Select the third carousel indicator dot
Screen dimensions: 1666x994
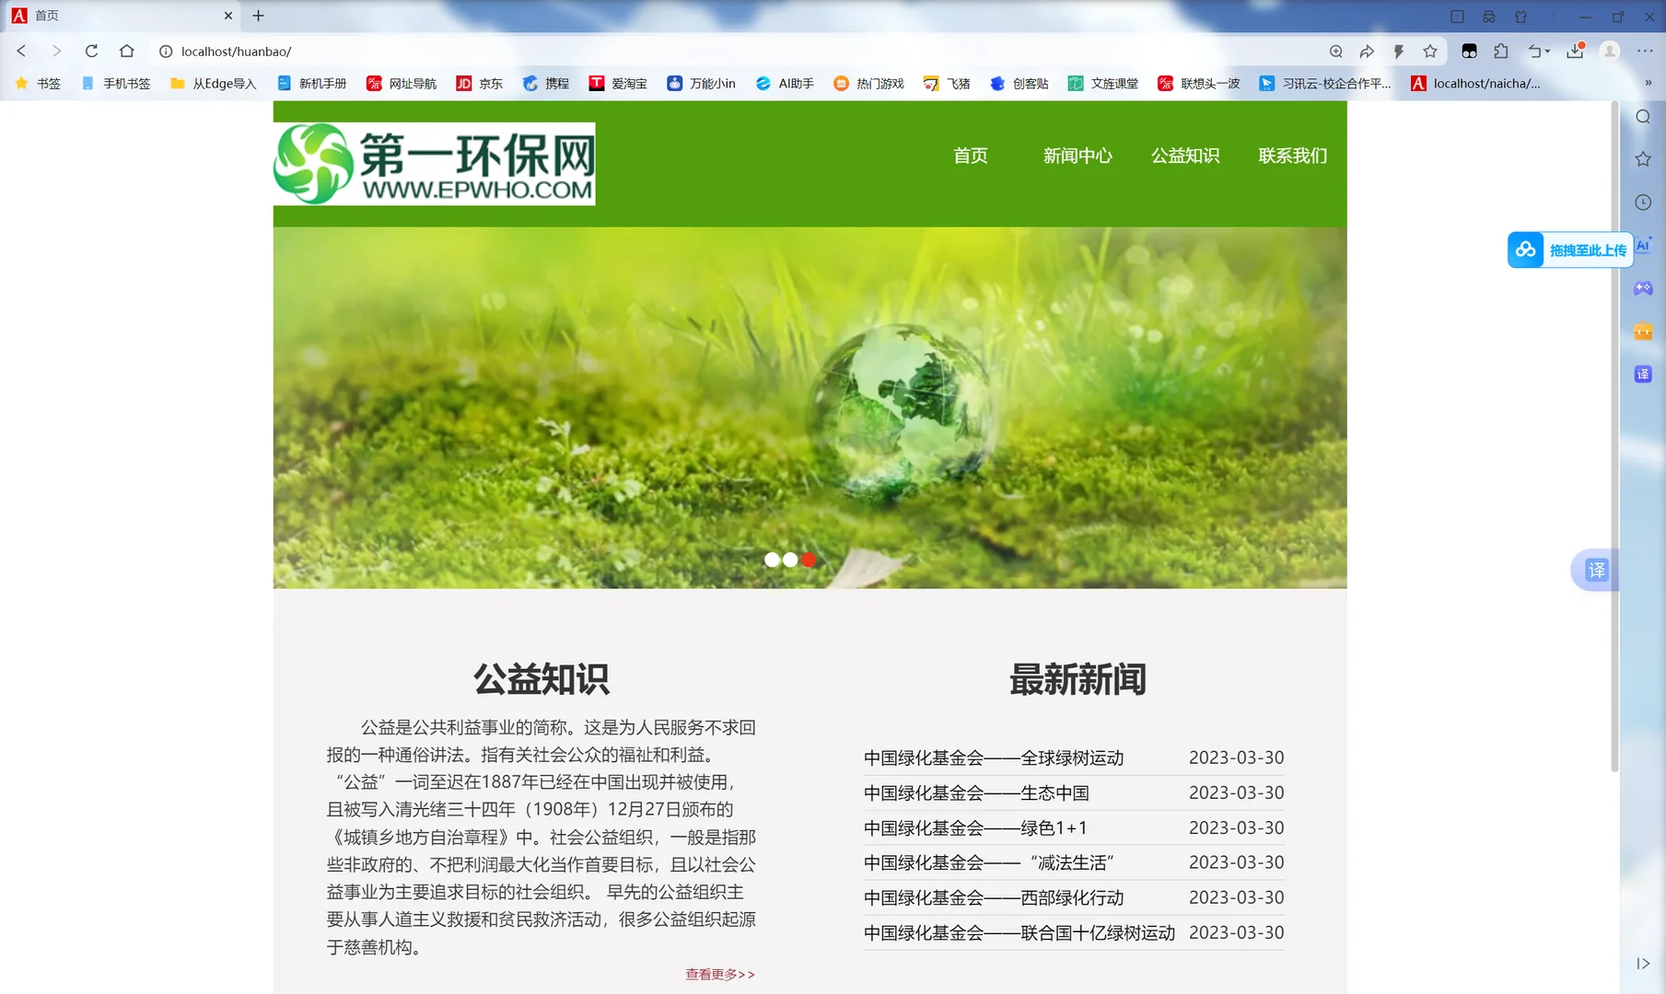(809, 559)
